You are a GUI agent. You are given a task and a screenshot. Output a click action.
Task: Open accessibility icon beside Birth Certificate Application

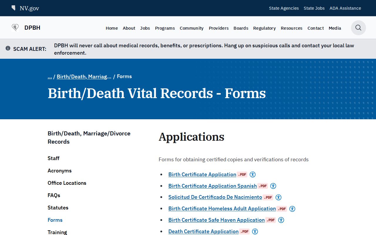[253, 174]
